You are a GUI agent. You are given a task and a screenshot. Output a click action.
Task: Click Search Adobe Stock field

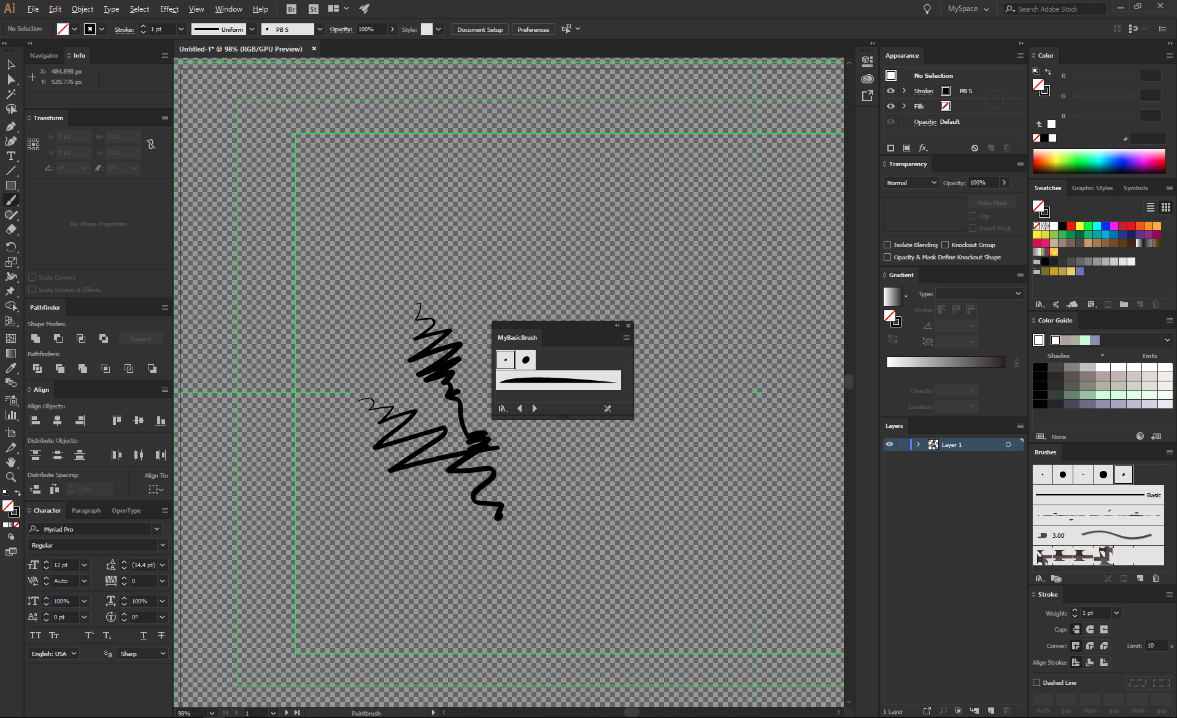pos(1054,9)
